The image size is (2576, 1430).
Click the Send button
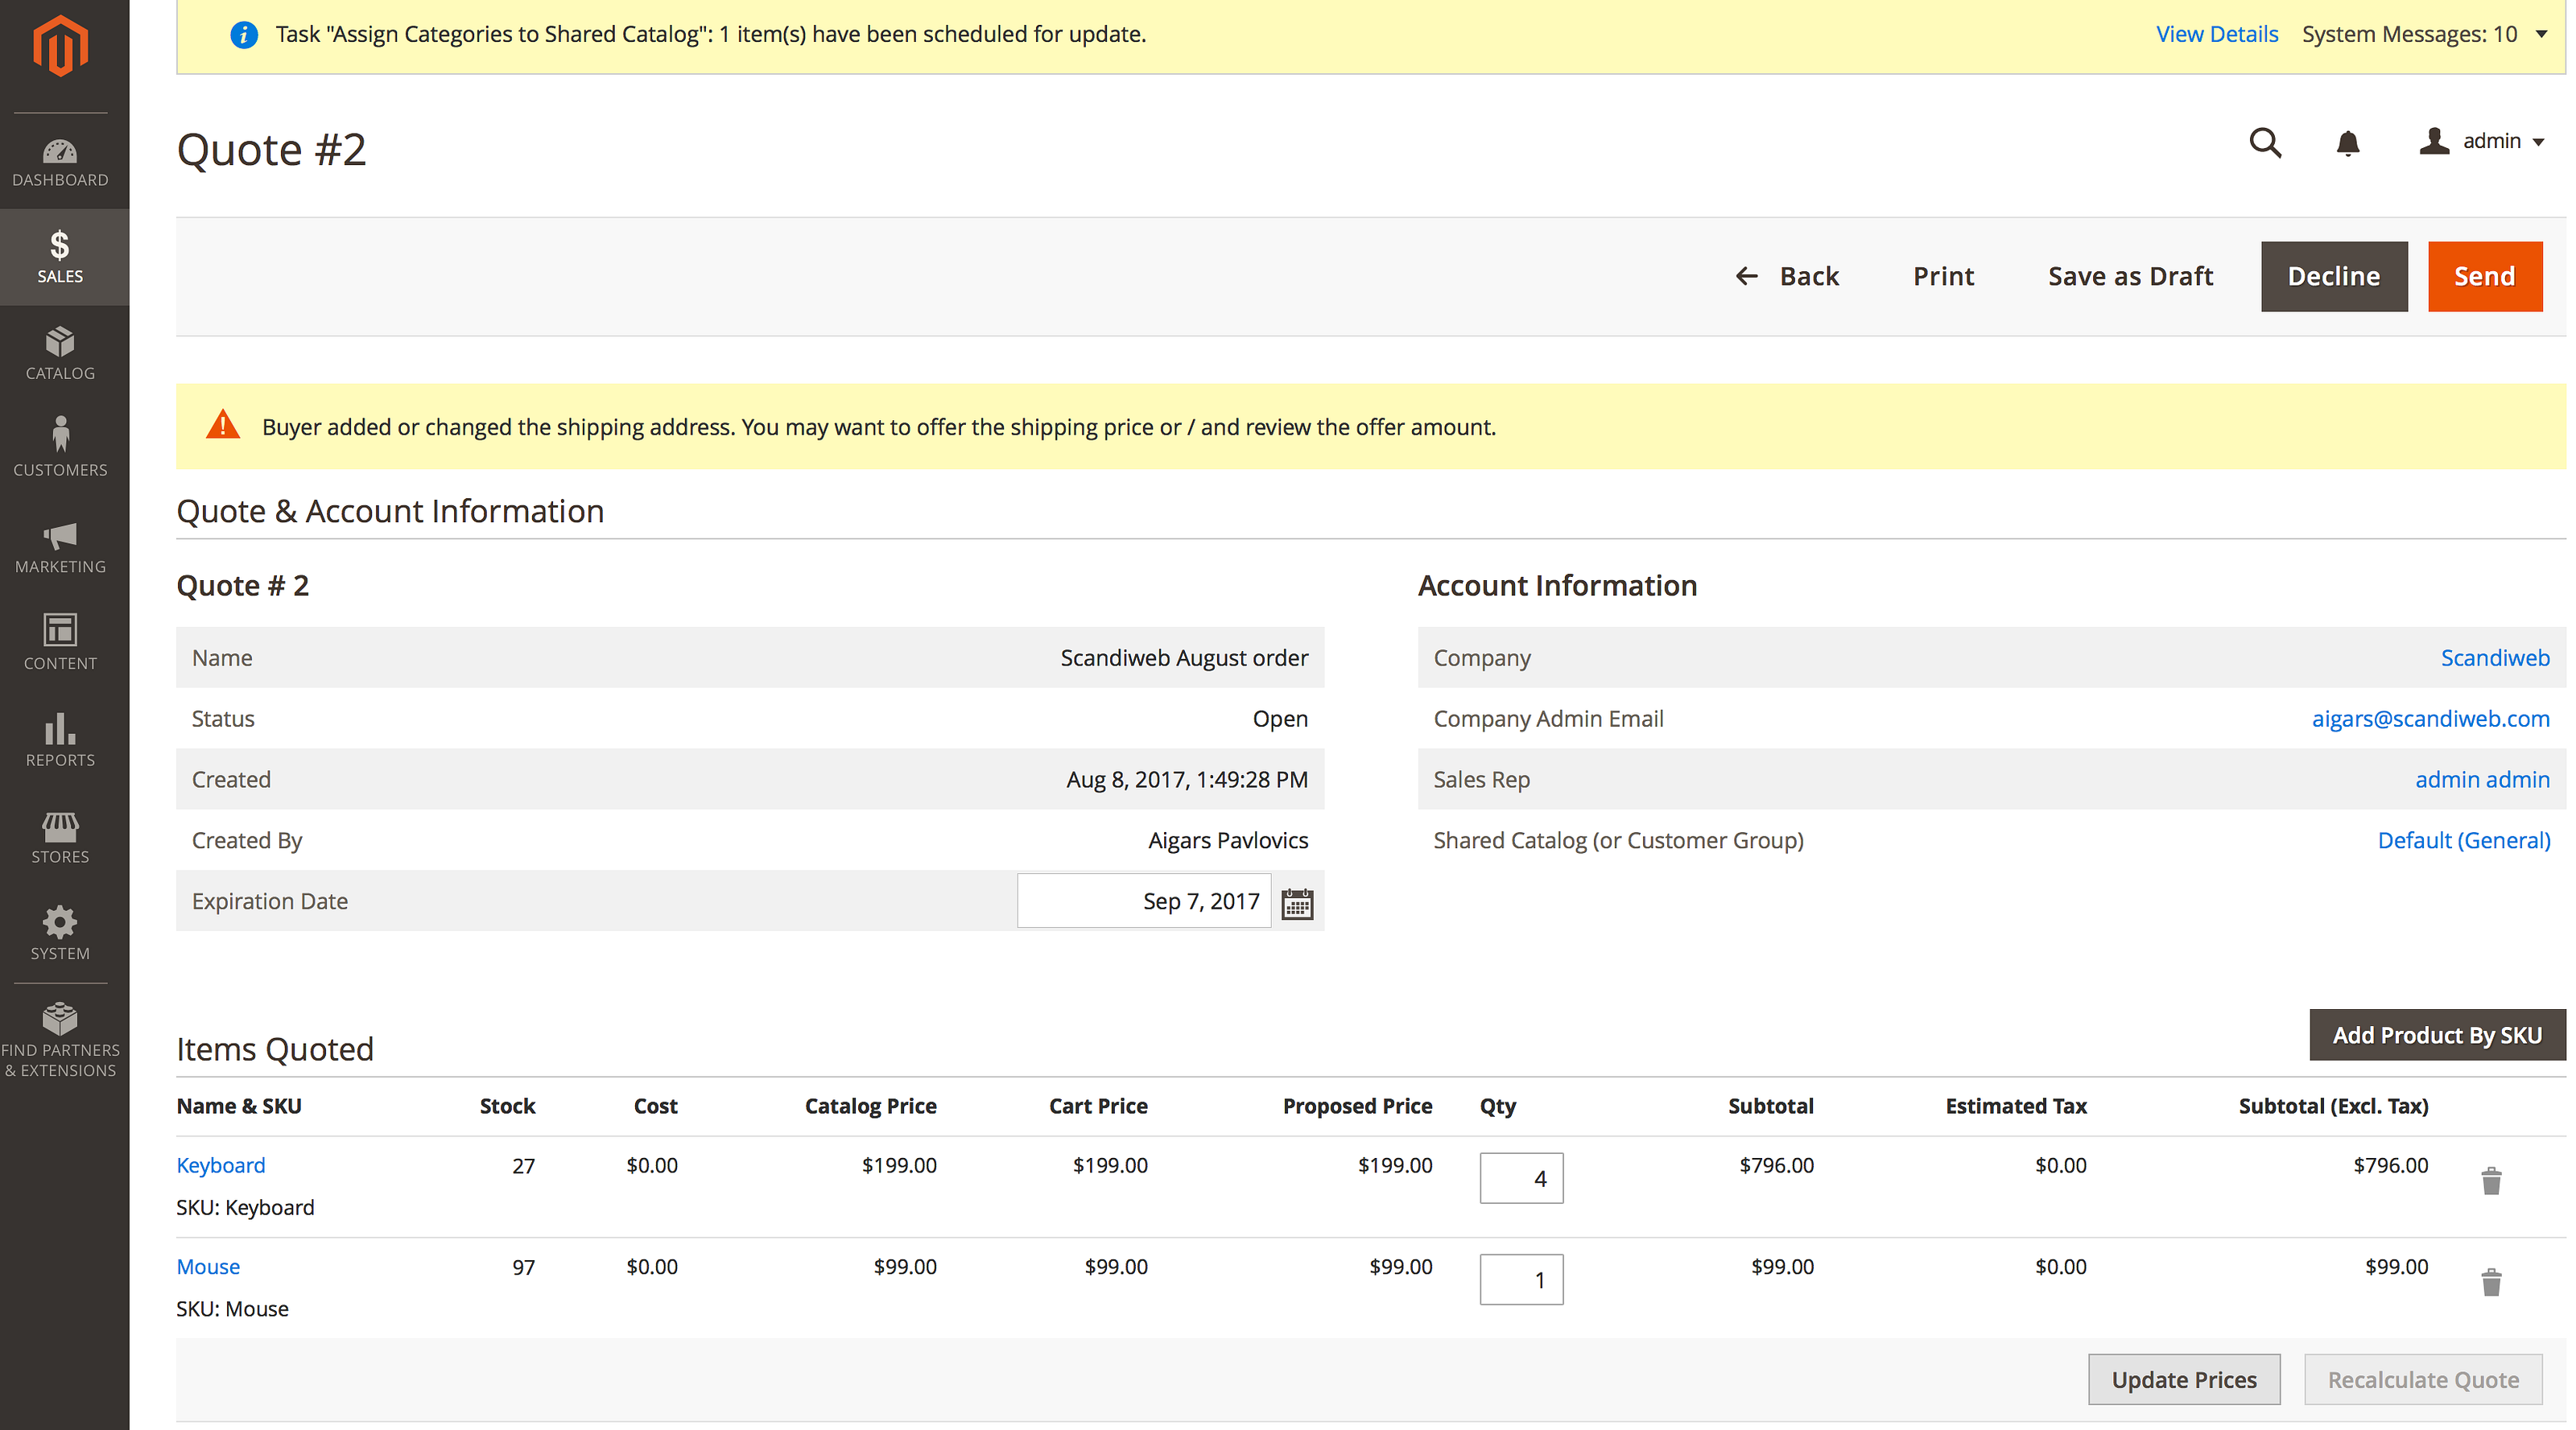2484,277
